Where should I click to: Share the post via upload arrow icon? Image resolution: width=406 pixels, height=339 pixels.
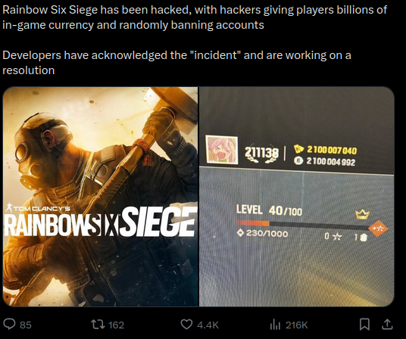point(387,325)
